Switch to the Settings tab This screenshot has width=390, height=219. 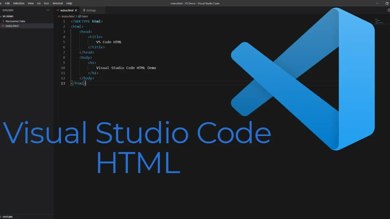pyautogui.click(x=91, y=10)
